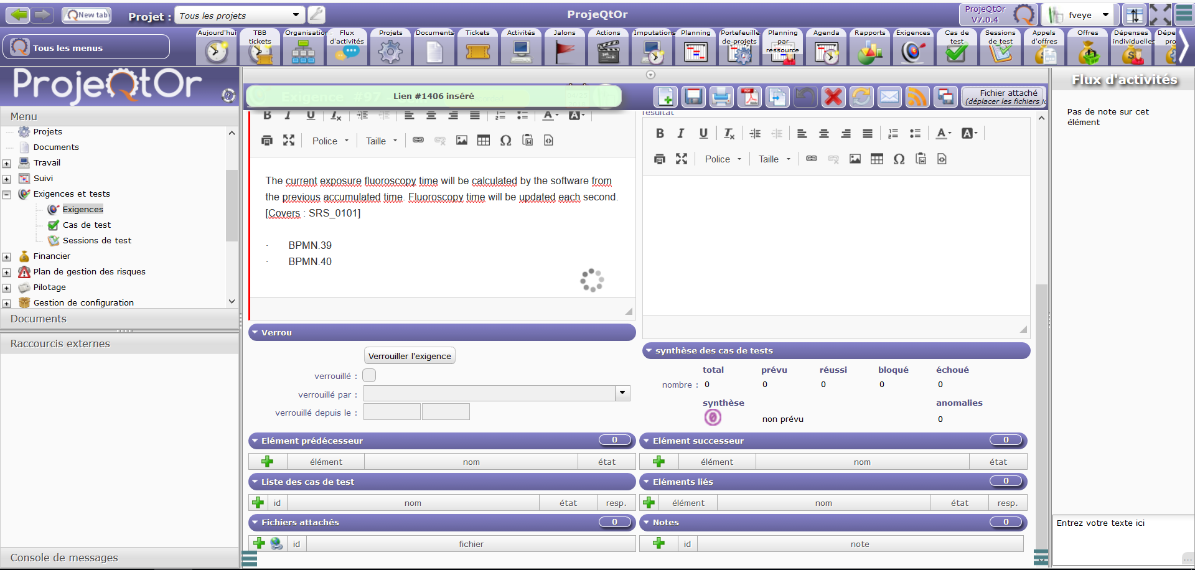Screen dimensions: 1195x570
Task: Toggle bold in the résultat editor
Action: (660, 133)
